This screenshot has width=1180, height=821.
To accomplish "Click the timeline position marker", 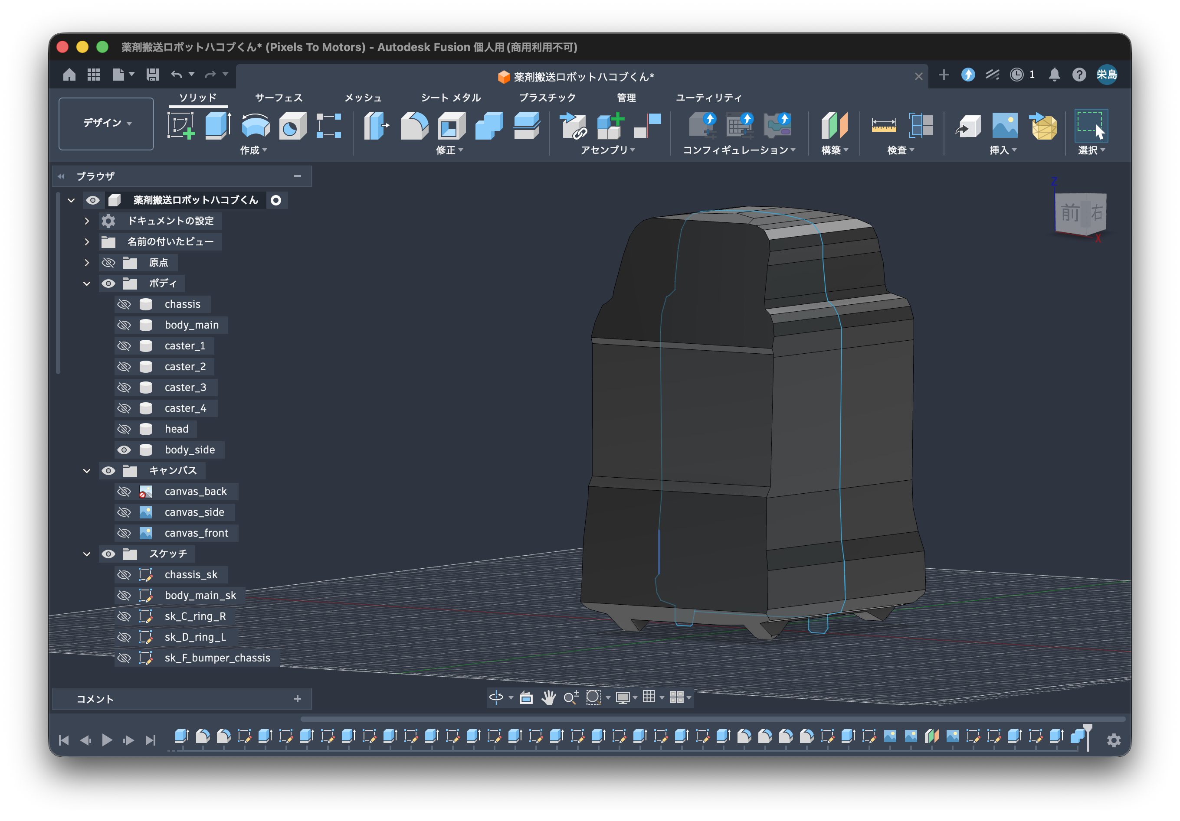I will click(1088, 737).
